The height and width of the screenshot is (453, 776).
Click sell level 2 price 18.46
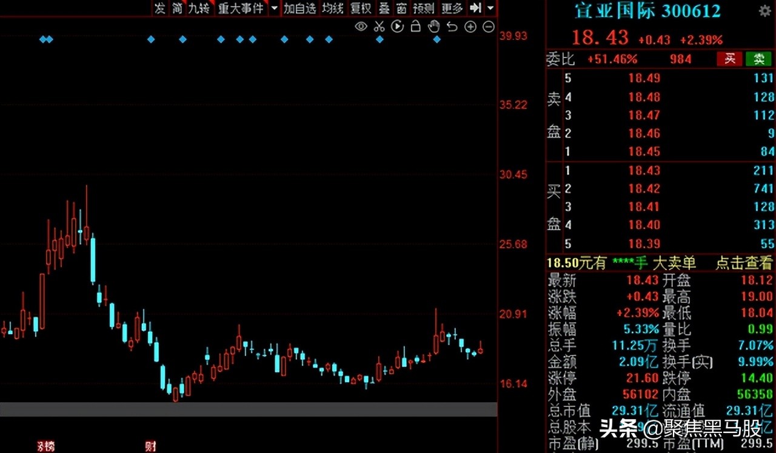(x=644, y=133)
